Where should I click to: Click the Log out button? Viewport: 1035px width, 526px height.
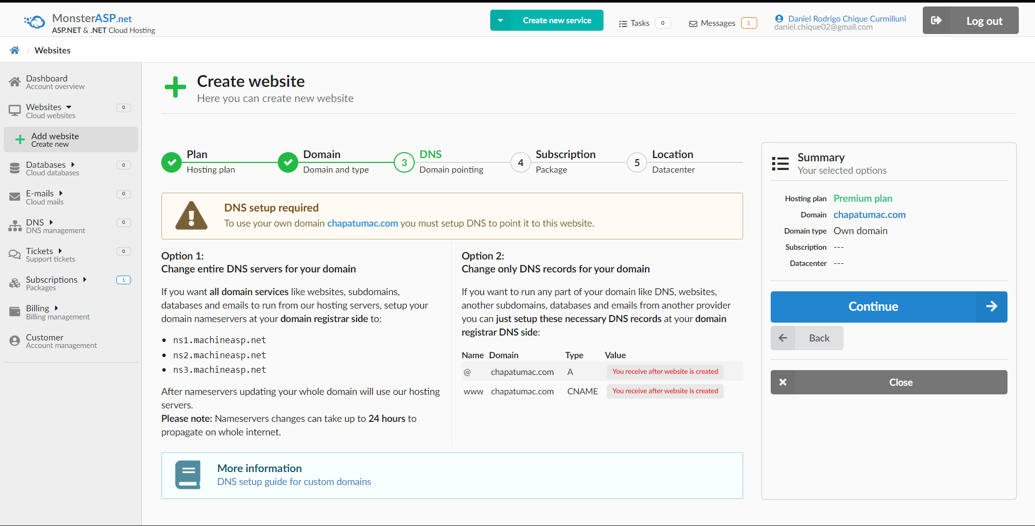click(970, 21)
